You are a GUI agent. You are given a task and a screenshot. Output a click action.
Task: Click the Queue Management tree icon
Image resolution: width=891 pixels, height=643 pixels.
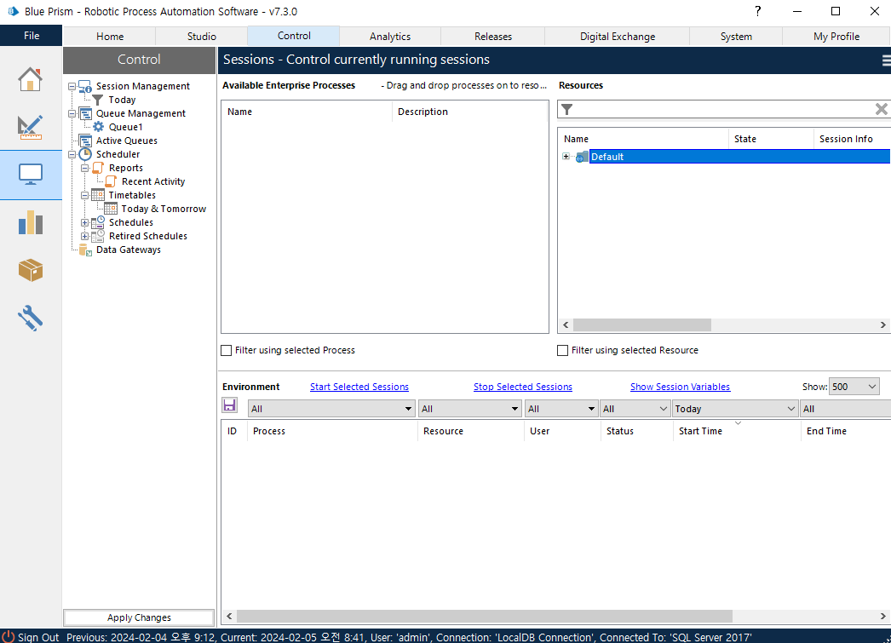pyautogui.click(x=85, y=113)
